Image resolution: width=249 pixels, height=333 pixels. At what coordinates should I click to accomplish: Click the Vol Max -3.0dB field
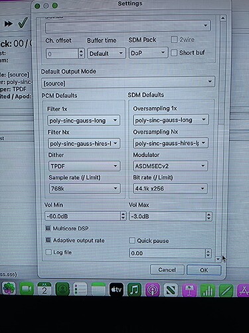coord(167,216)
